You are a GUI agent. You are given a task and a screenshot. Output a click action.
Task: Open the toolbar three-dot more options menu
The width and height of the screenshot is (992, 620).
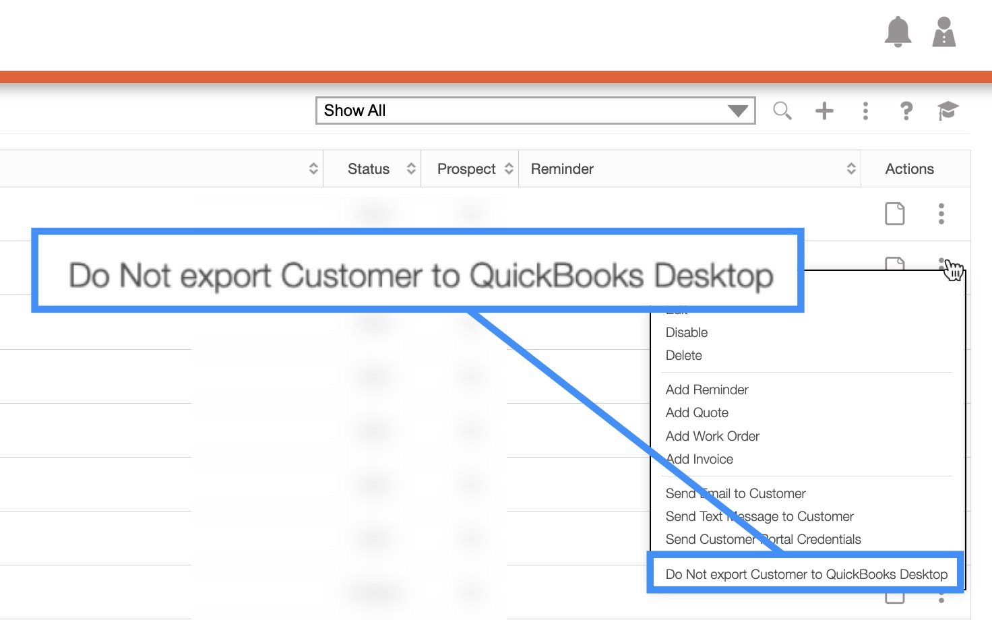(x=865, y=111)
